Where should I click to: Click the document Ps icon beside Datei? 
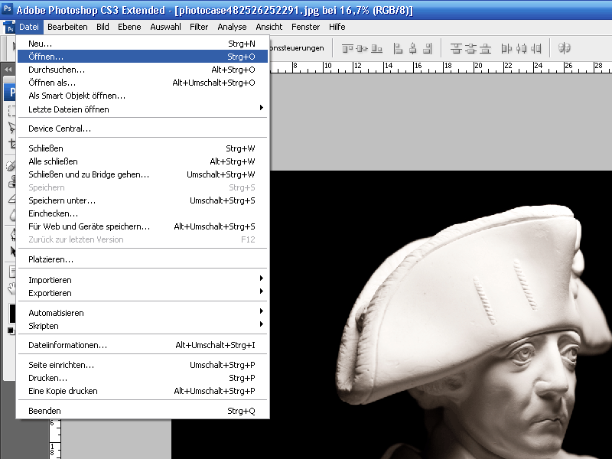tap(8, 27)
